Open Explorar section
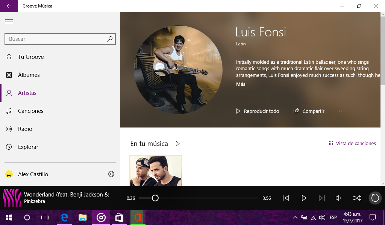The width and height of the screenshot is (385, 225). (x=60, y=147)
